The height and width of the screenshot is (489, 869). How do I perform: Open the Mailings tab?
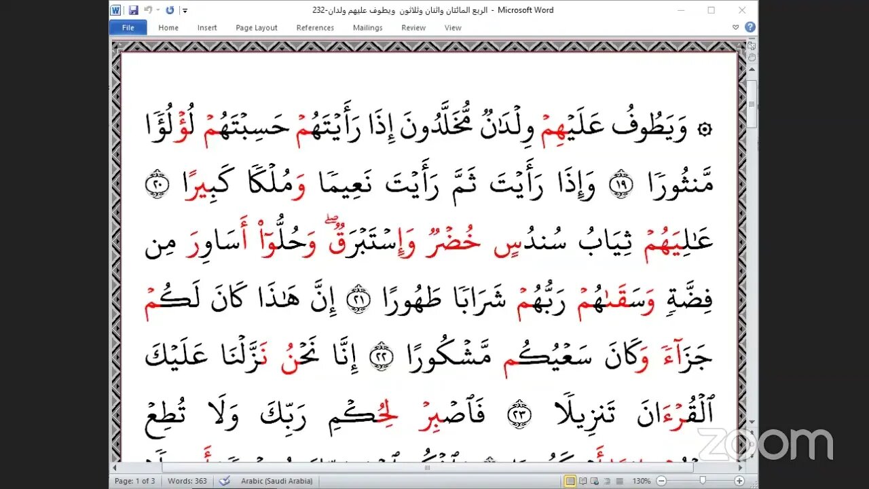pyautogui.click(x=367, y=28)
